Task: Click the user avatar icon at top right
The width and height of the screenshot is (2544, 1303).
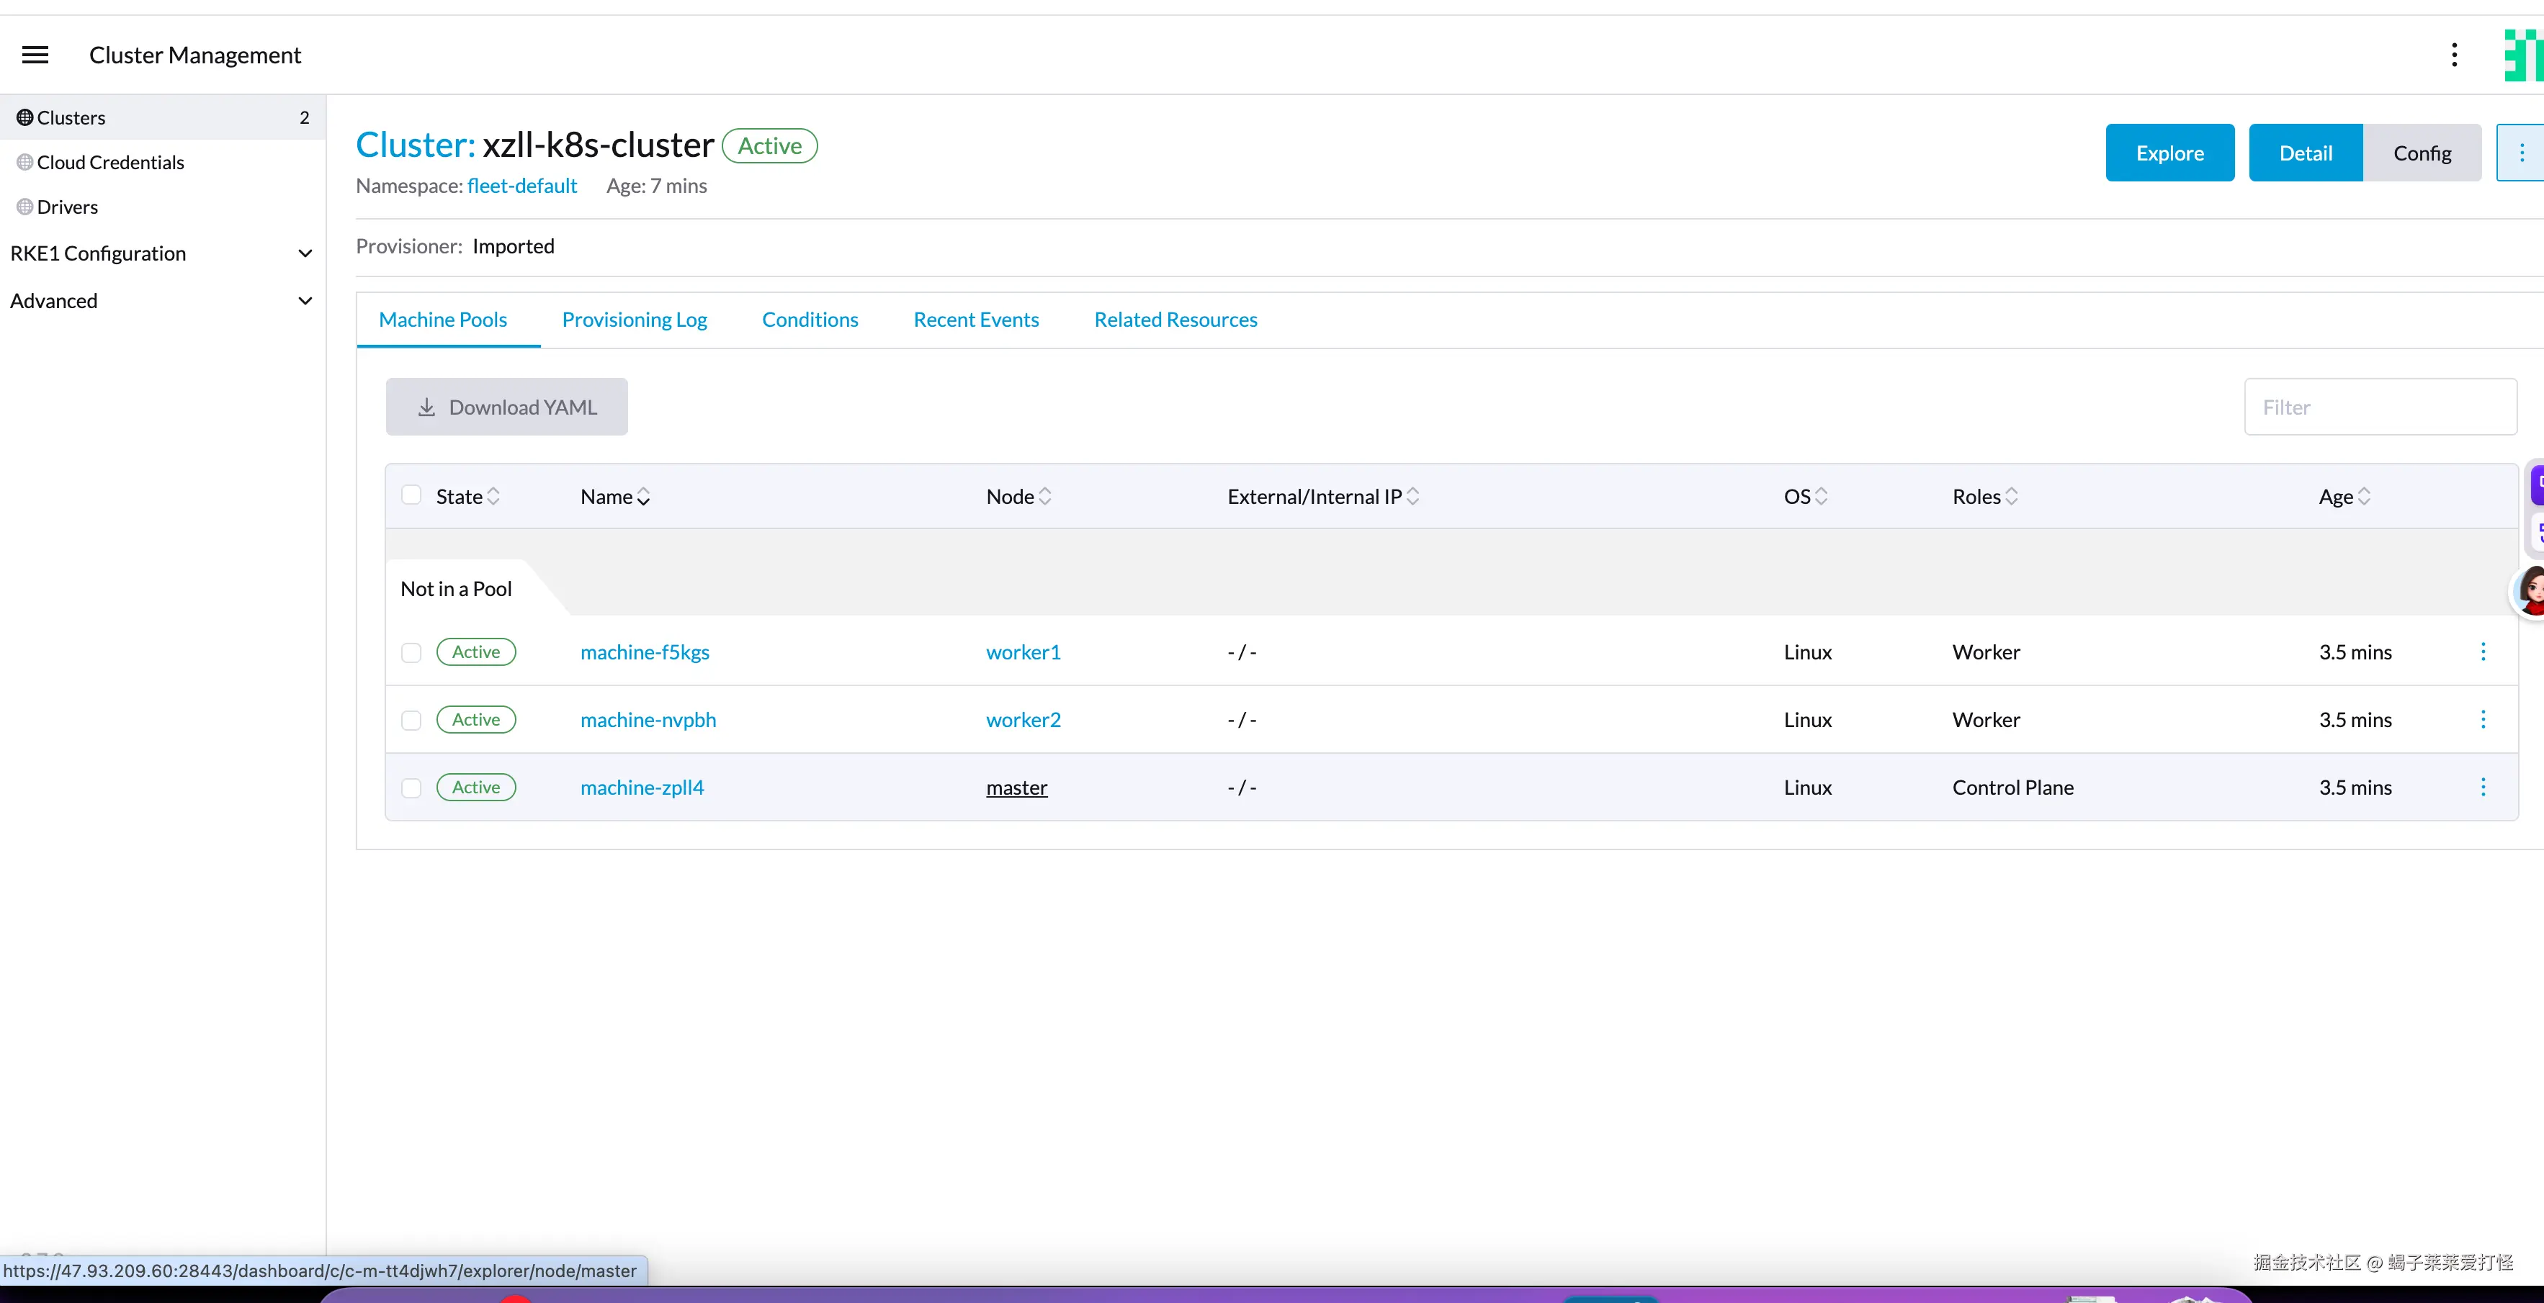Action: (x=2523, y=55)
